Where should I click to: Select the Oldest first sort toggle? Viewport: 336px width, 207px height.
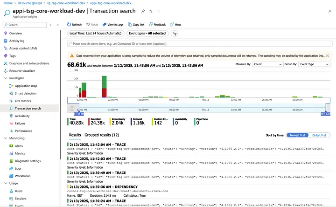click(x=319, y=135)
